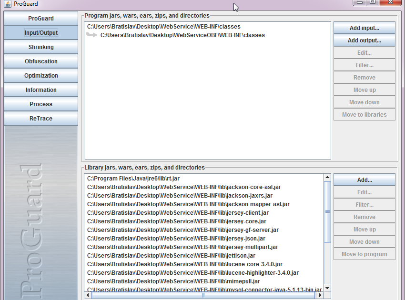Open the Optimization tab

(x=41, y=75)
